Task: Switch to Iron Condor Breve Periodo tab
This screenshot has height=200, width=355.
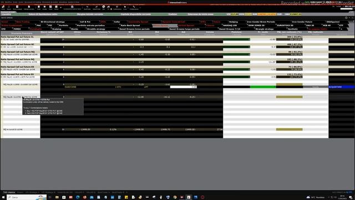Action: click(261, 22)
